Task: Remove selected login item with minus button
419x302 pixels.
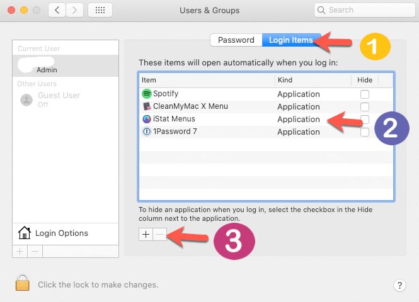Action: coord(159,233)
